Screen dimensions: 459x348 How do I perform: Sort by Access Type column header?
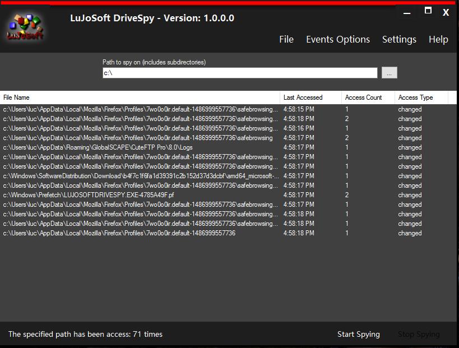coord(421,98)
